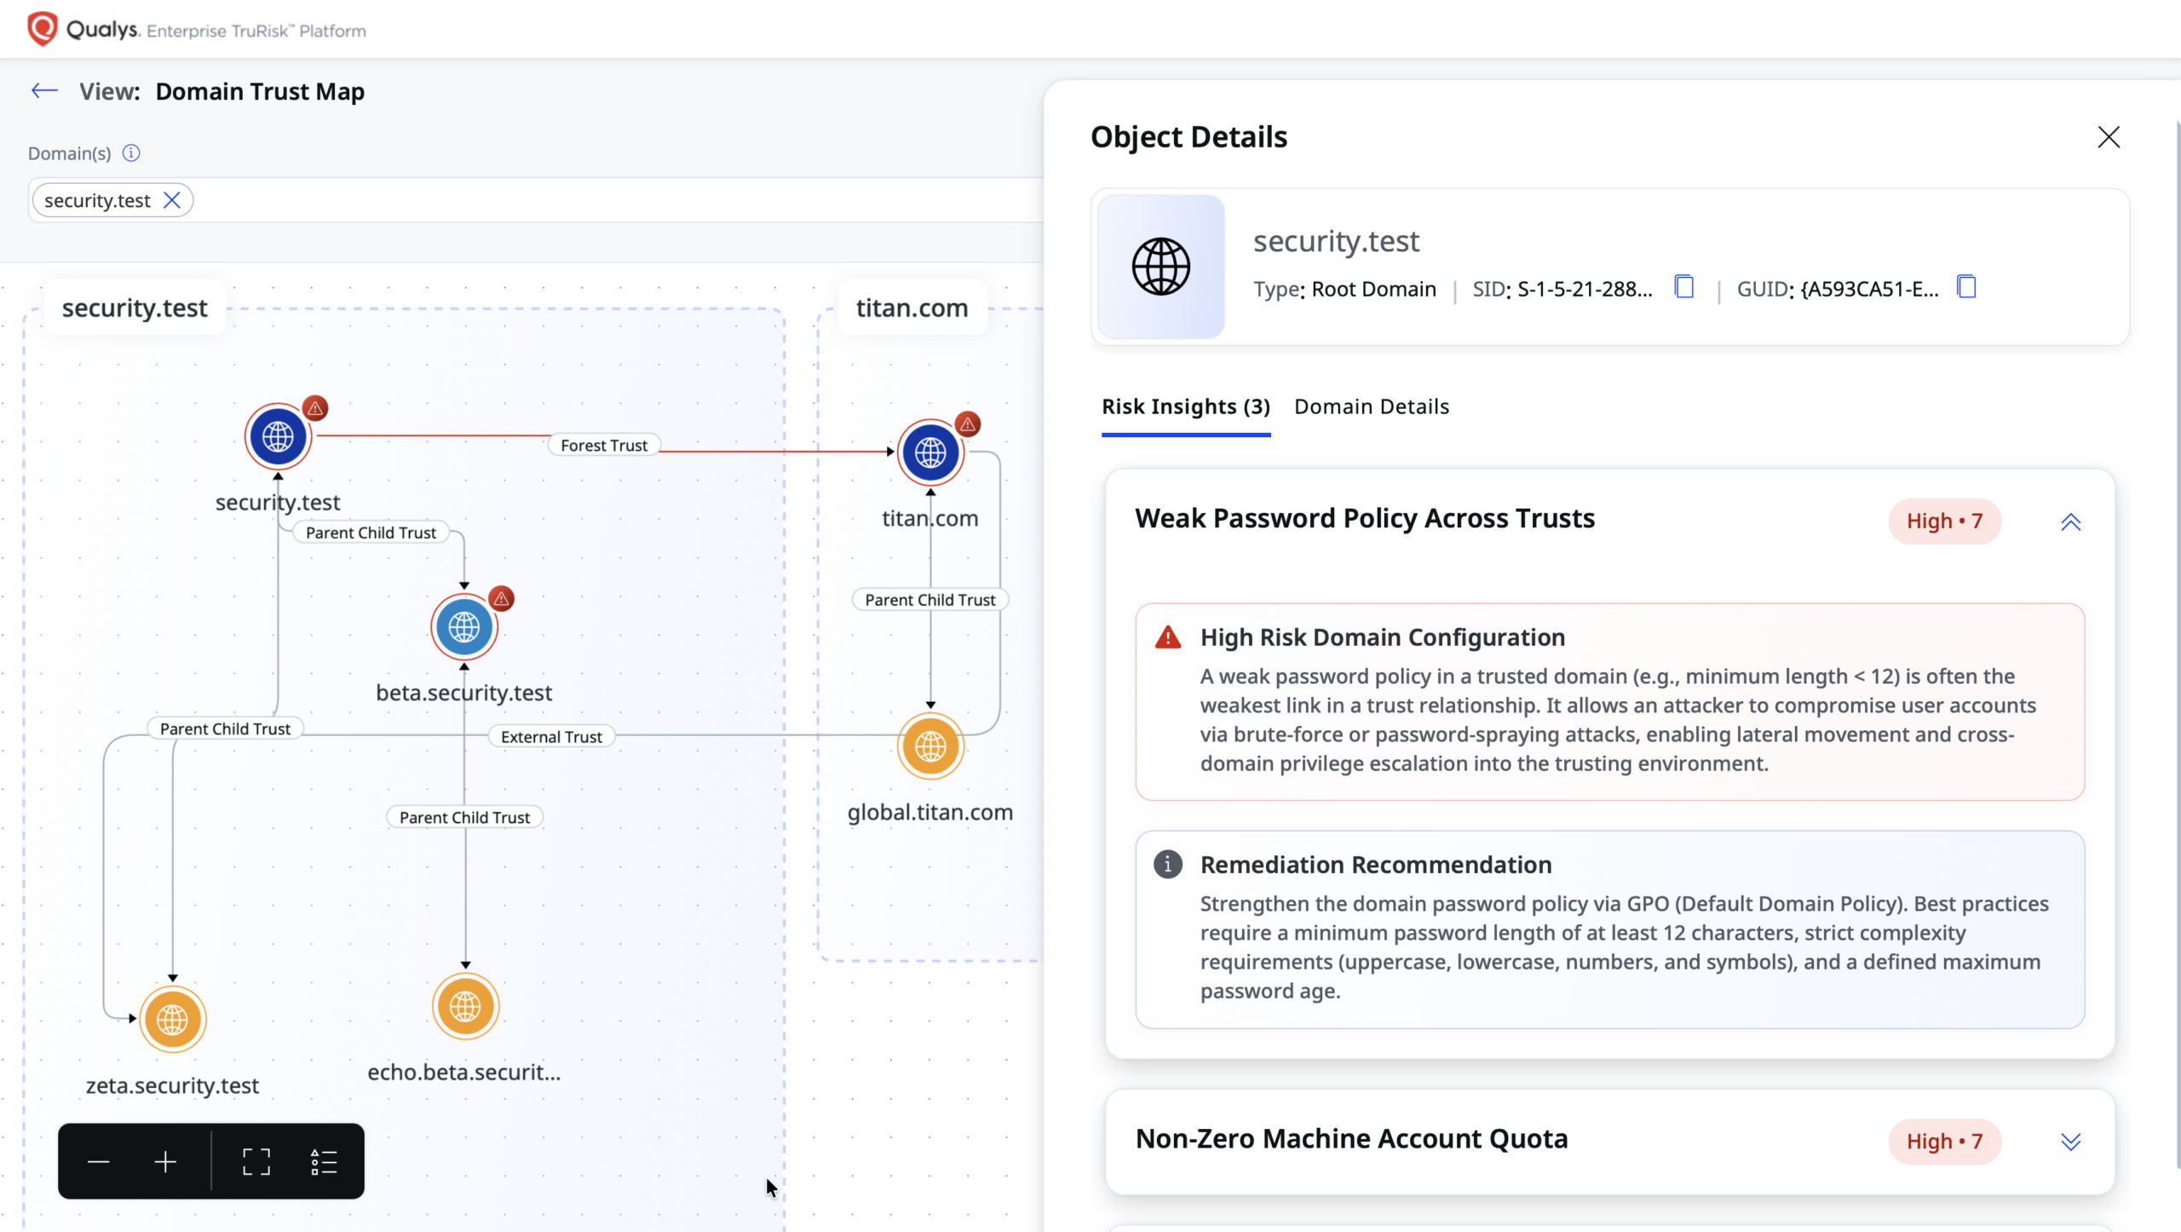The width and height of the screenshot is (2181, 1232).
Task: Switch to Domain Details tab
Action: click(1372, 407)
